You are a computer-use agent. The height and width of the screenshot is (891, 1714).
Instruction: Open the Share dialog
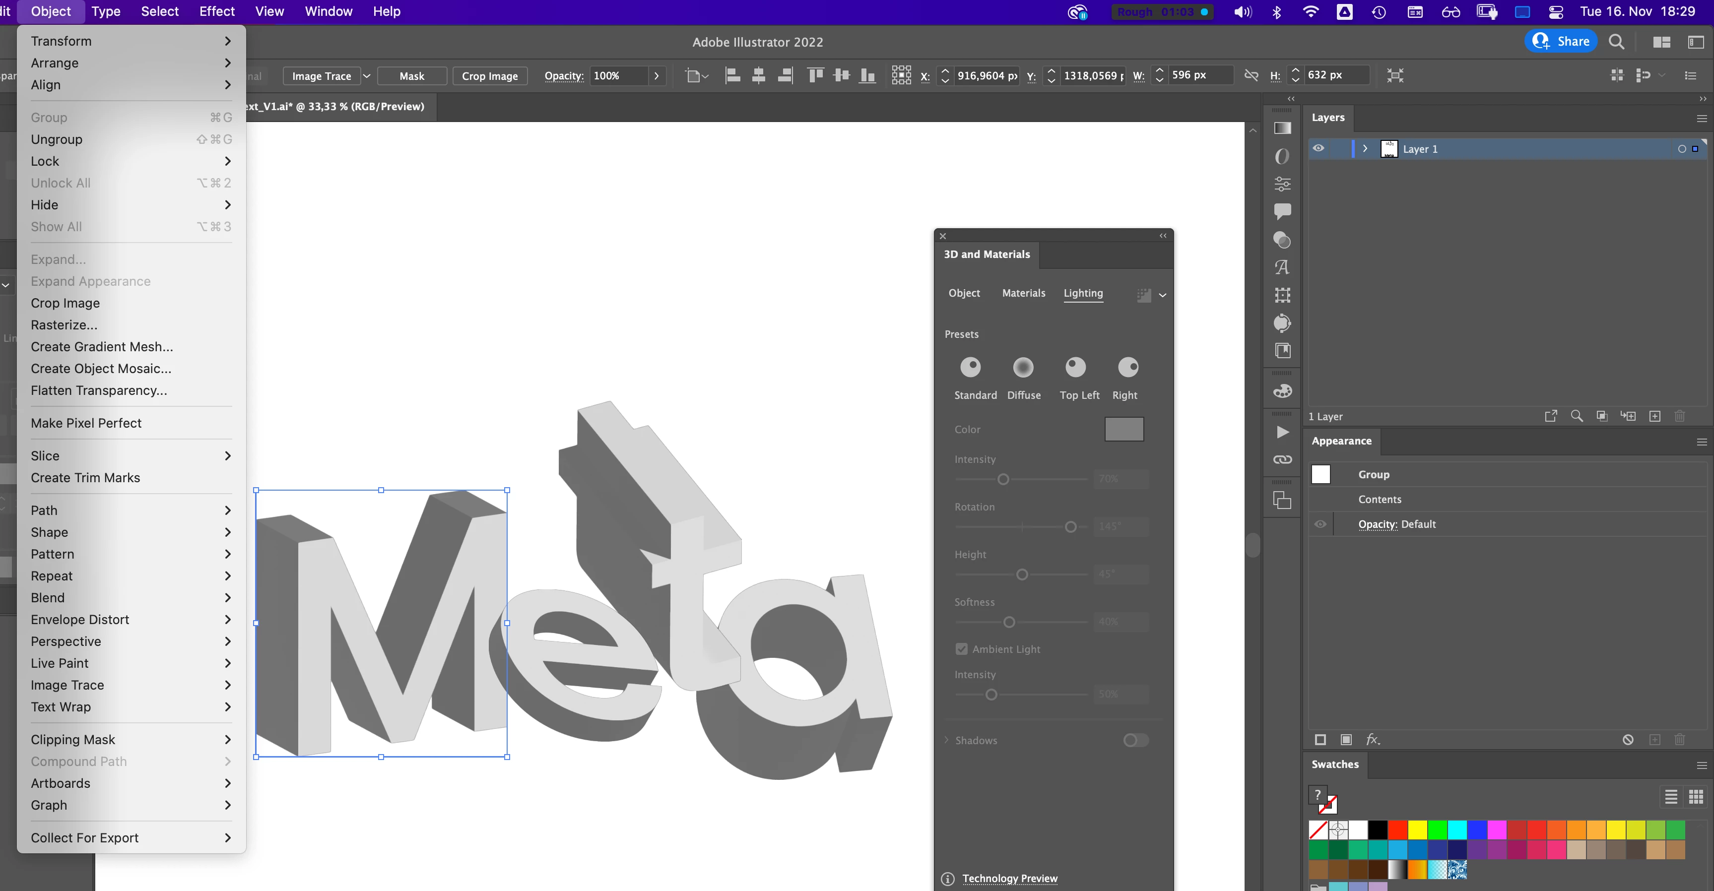pos(1561,41)
